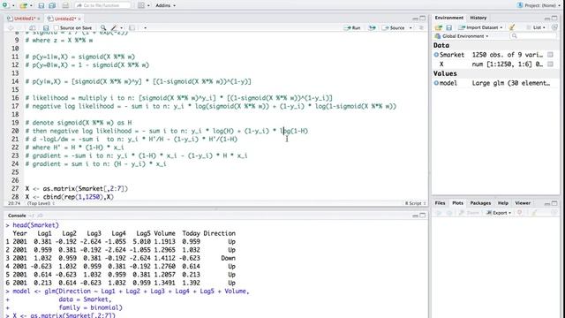
Task: Toggle Source on Save checkbox
Action: coord(56,27)
